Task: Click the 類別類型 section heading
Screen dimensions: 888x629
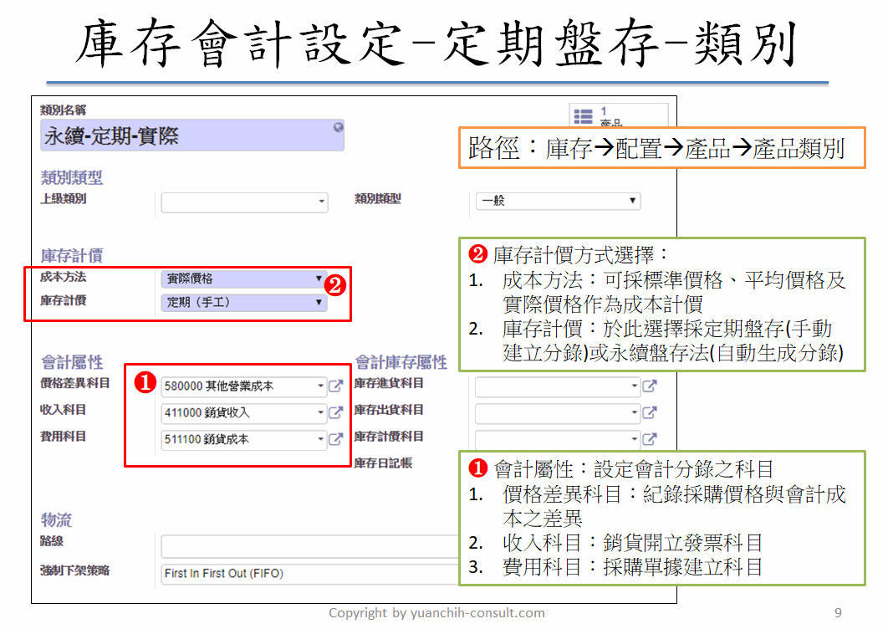Action: coord(72,177)
